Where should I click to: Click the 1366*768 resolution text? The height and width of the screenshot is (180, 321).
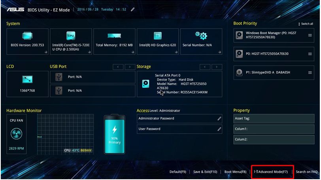click(x=27, y=91)
